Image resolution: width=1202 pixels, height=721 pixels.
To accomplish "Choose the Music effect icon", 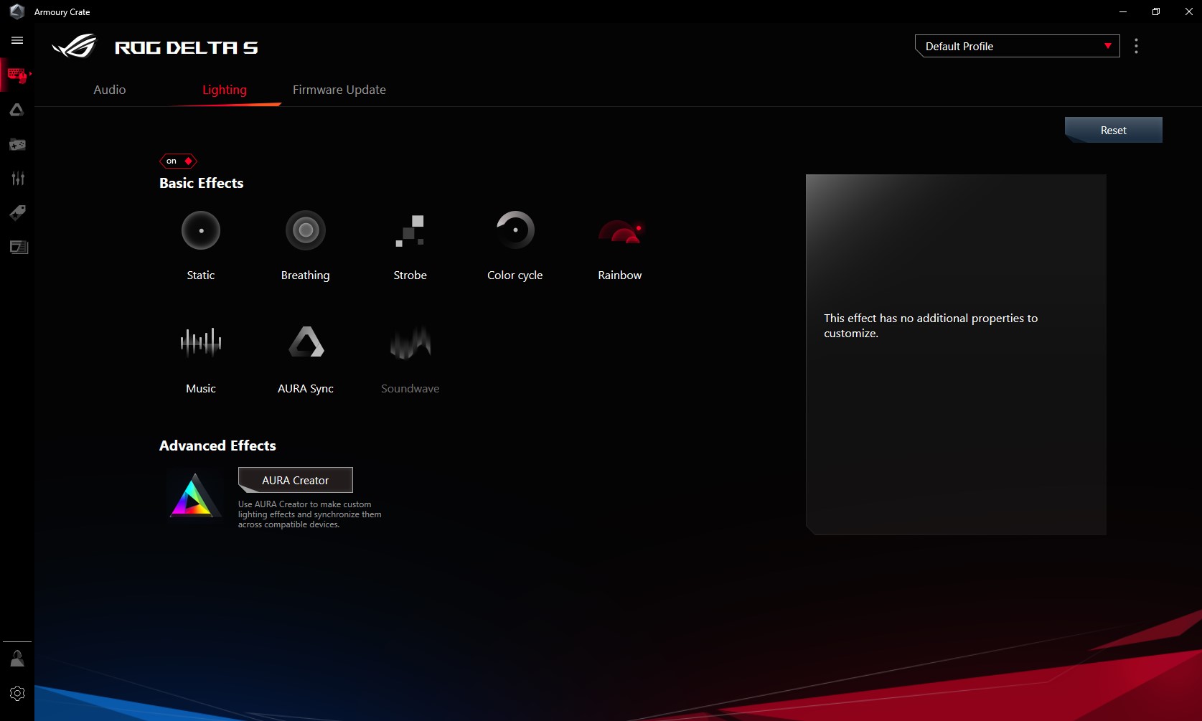I will [201, 342].
